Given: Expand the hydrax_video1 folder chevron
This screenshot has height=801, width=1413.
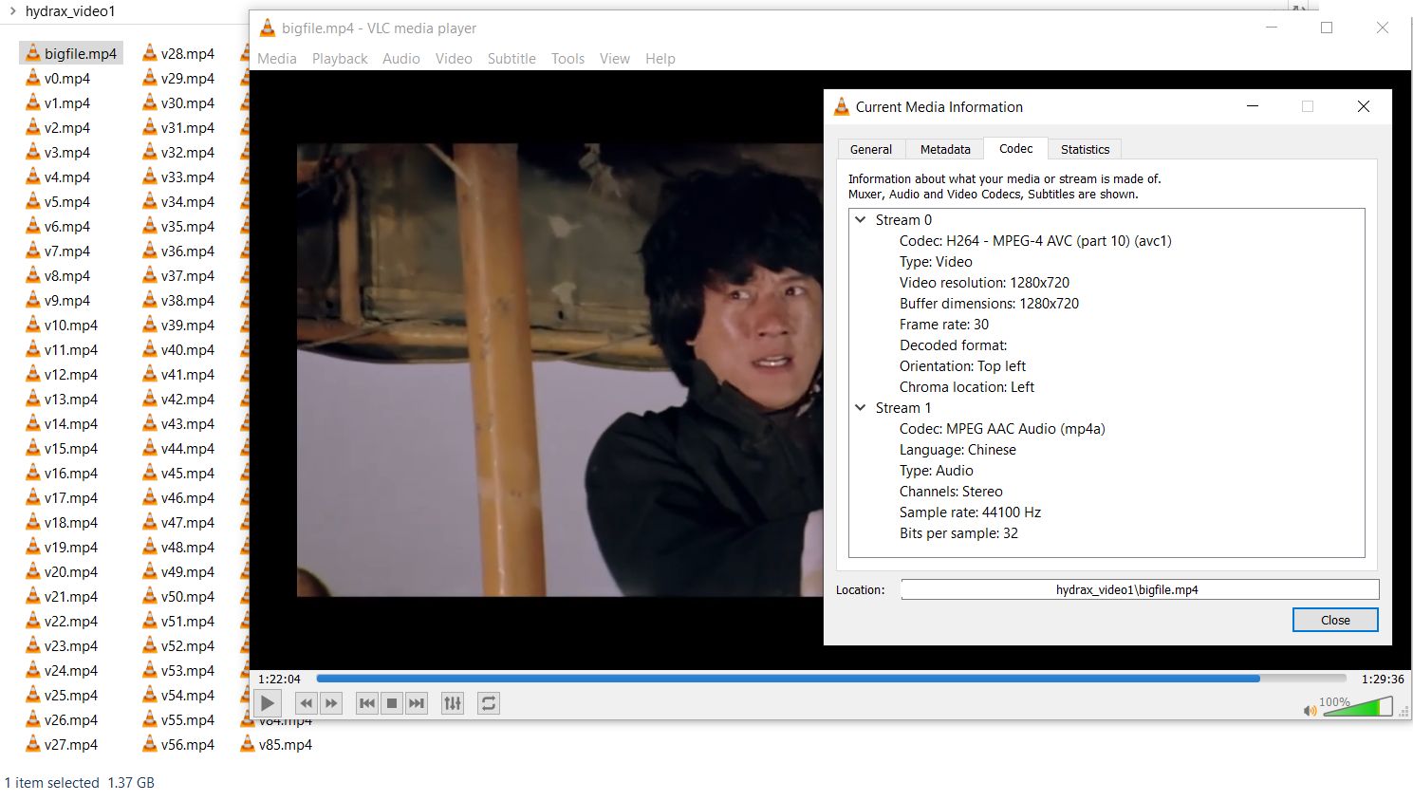Looking at the screenshot, I should tap(12, 11).
